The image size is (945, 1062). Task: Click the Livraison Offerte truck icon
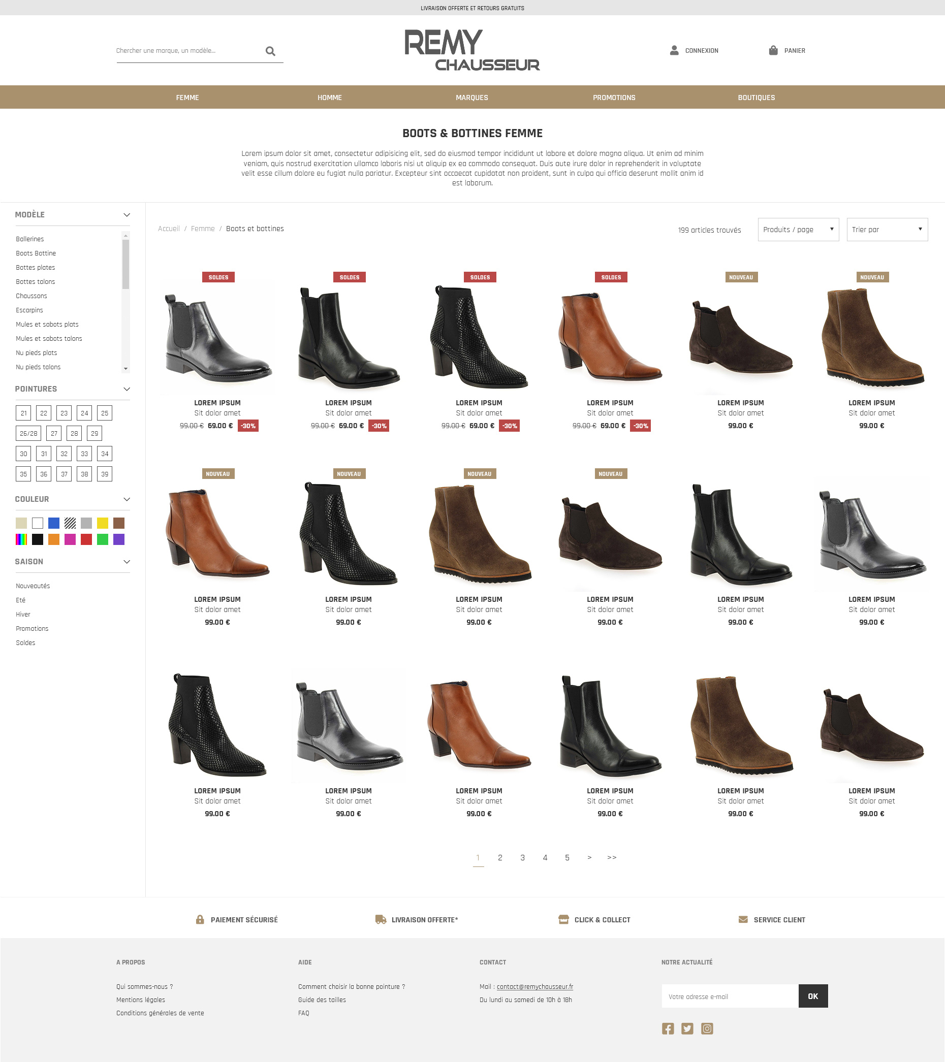[380, 919]
